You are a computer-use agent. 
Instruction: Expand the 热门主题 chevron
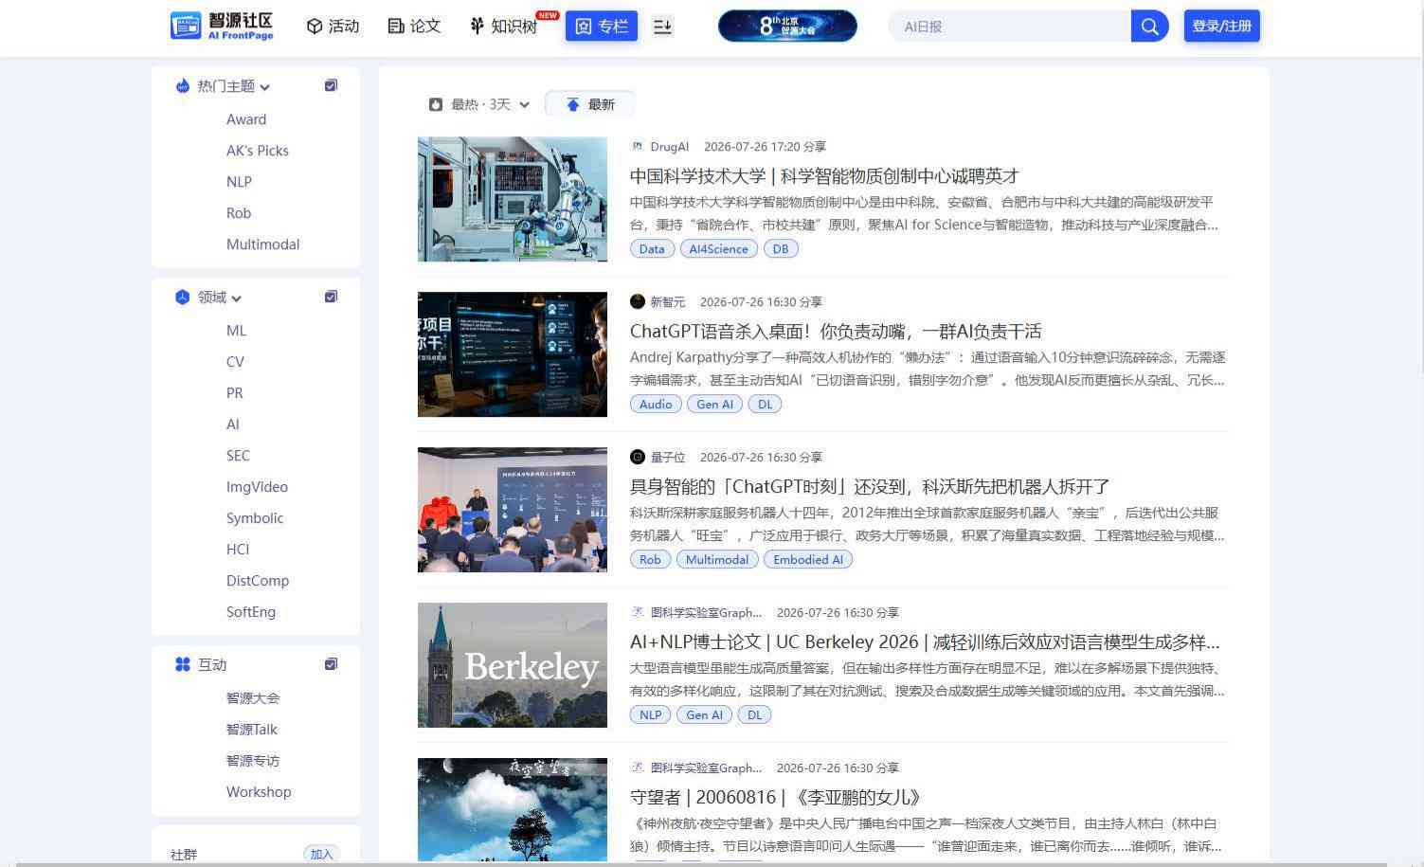click(265, 87)
